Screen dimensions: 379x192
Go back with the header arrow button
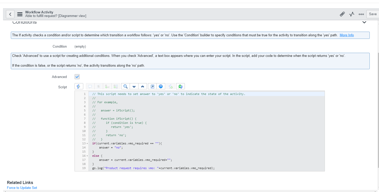10,14
